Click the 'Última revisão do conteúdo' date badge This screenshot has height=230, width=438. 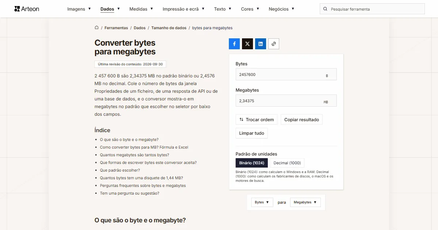click(130, 64)
